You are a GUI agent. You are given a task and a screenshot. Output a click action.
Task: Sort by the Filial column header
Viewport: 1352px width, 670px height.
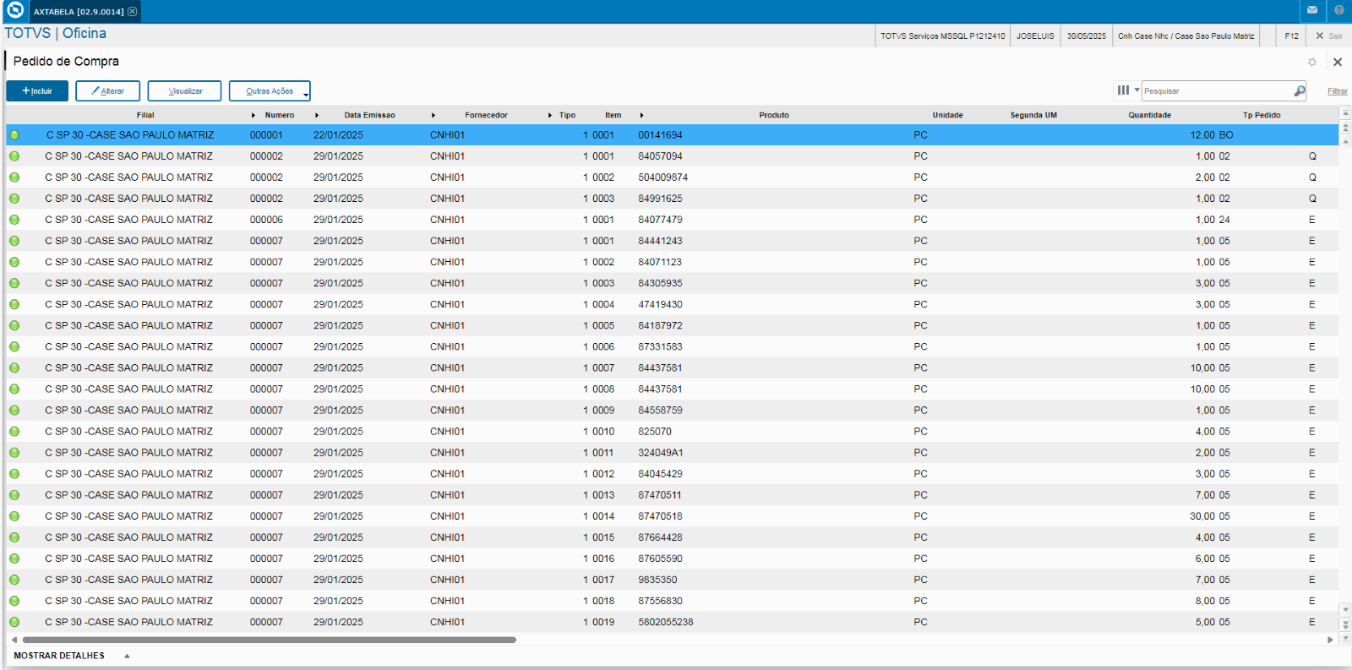pos(145,115)
